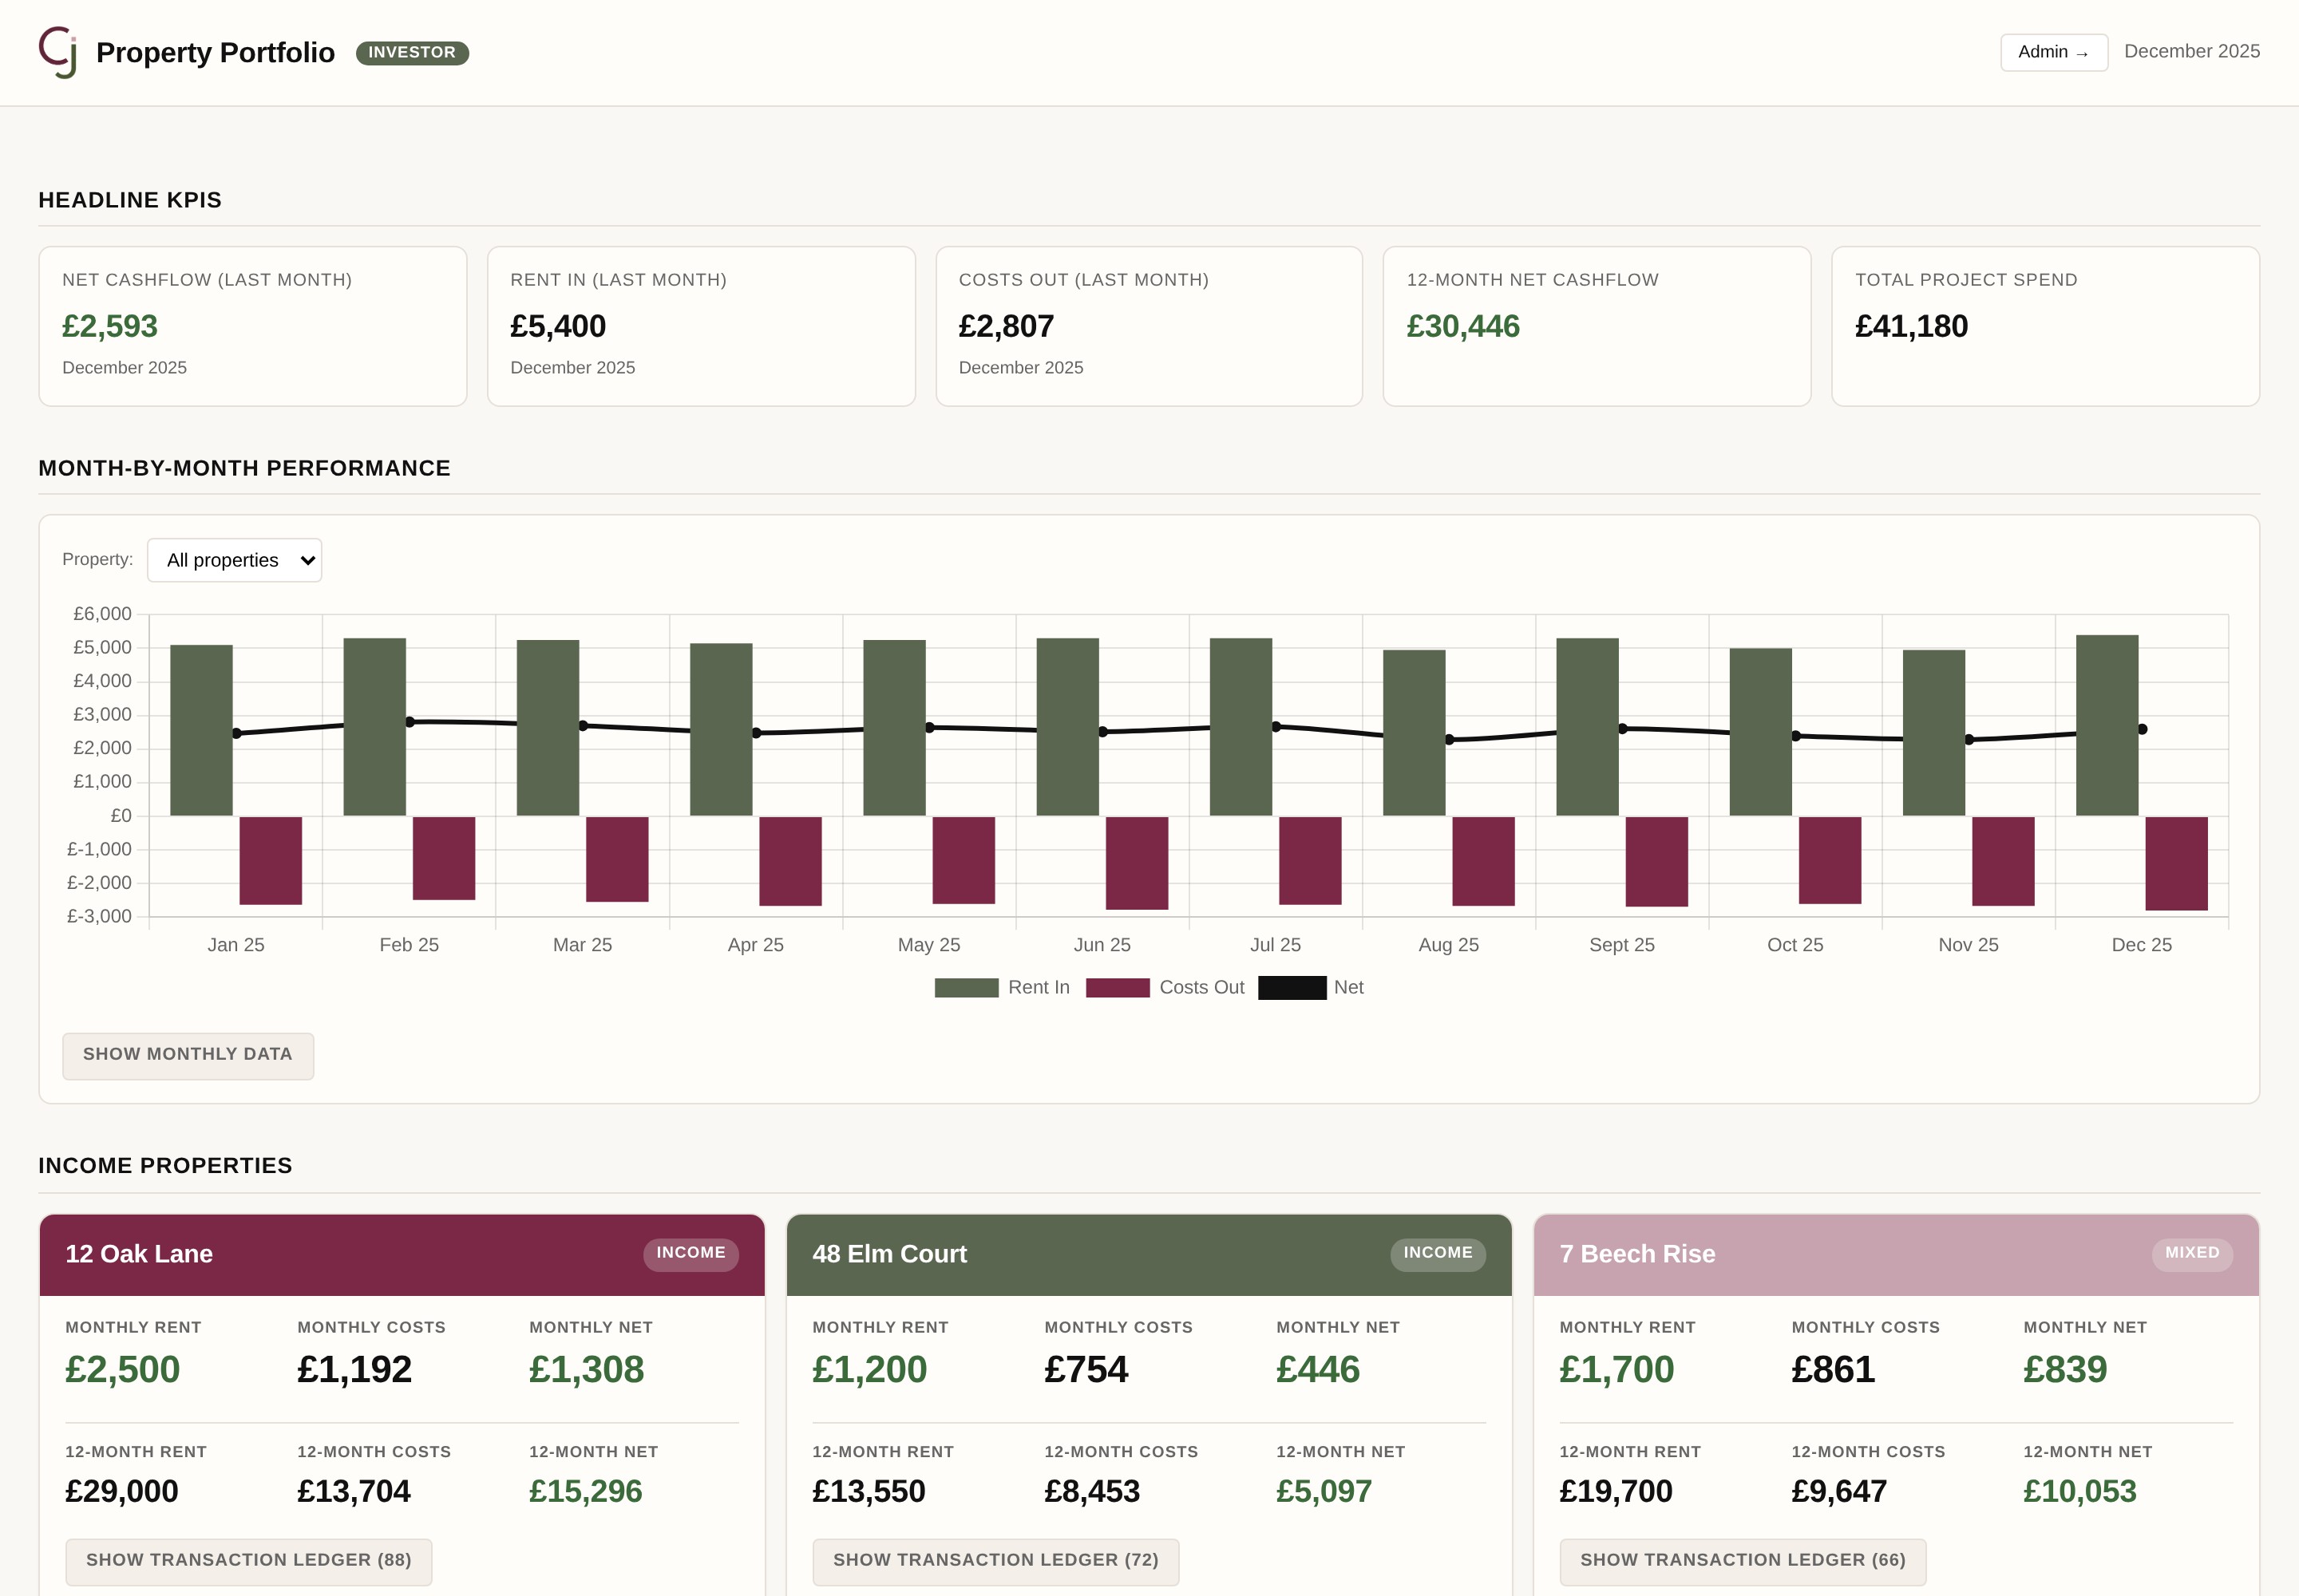This screenshot has height=1596, width=2299.
Task: Show transaction ledger for 7 Beech Rise
Action: [1743, 1561]
